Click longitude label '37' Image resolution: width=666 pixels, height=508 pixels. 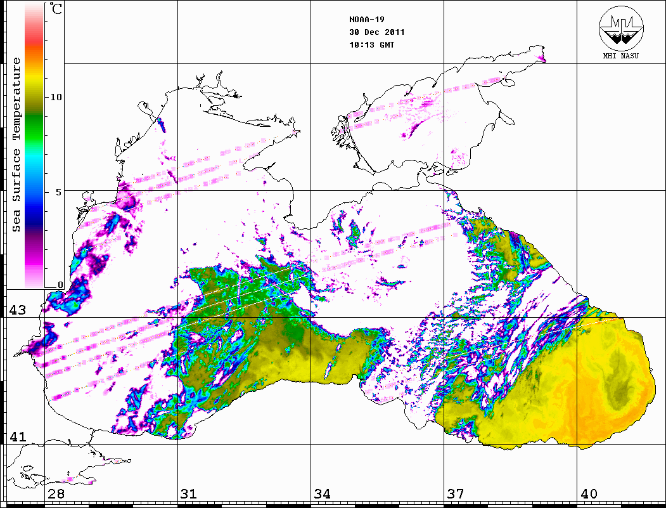(456, 493)
